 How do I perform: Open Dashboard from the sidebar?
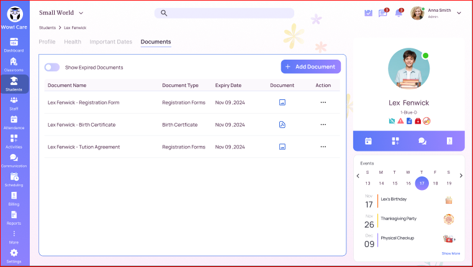click(x=14, y=44)
